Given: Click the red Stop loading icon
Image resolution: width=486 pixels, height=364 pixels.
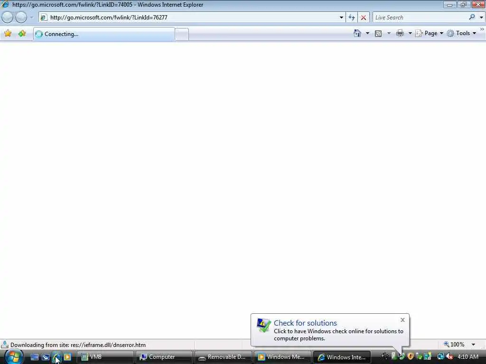Looking at the screenshot, I should tap(363, 18).
